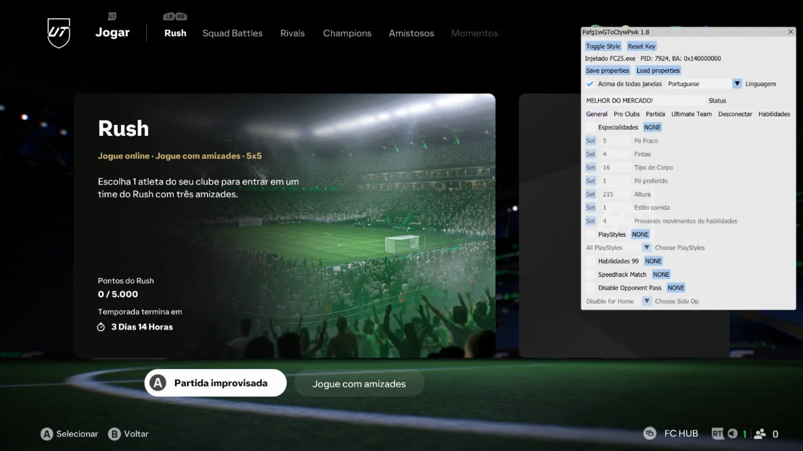Go to Momentos tab

[x=474, y=33]
